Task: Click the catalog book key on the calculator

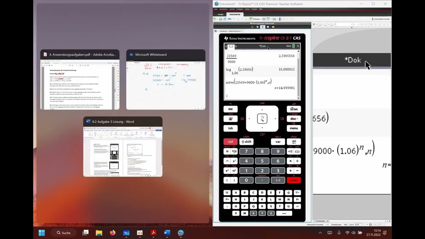Action: pos(297,151)
